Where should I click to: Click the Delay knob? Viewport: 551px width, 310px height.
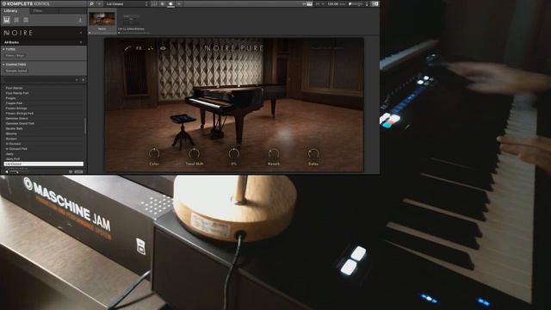313,153
